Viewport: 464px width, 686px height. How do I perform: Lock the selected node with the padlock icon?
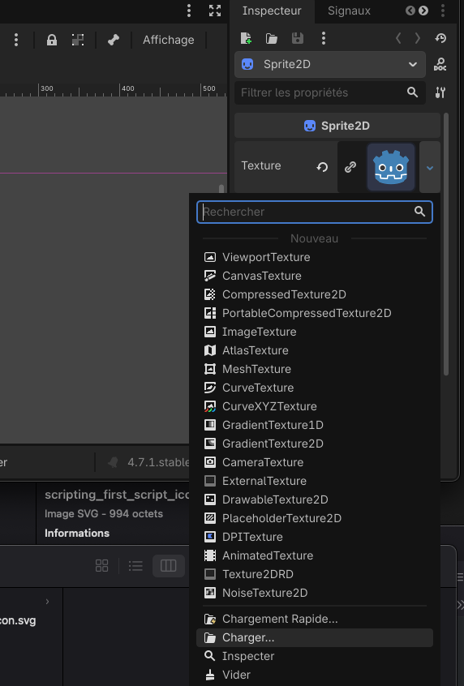52,41
